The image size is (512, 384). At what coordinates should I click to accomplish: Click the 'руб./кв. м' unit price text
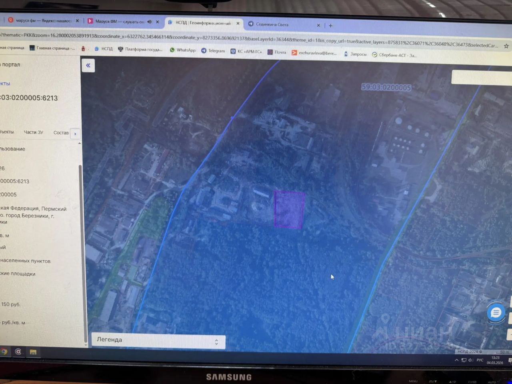tap(12, 322)
